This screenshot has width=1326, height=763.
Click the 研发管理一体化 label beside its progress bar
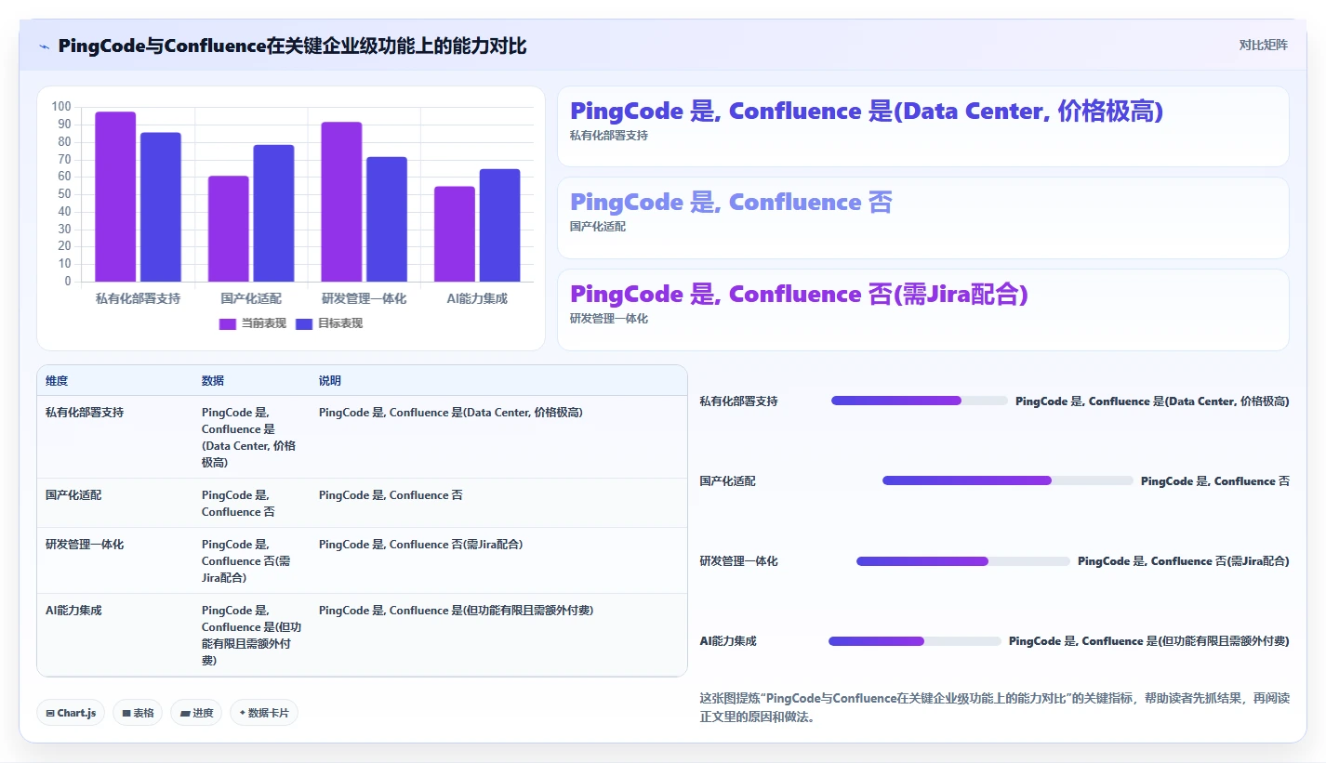739,561
